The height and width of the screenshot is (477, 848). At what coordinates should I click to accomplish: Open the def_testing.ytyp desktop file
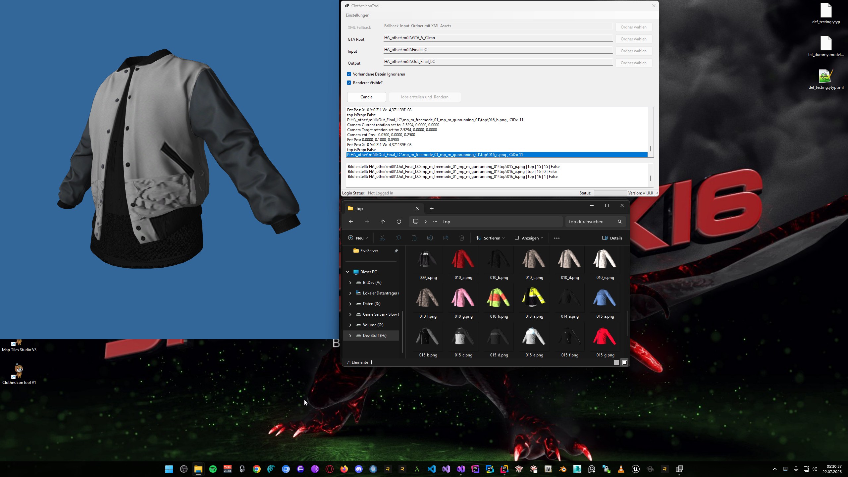[826, 14]
